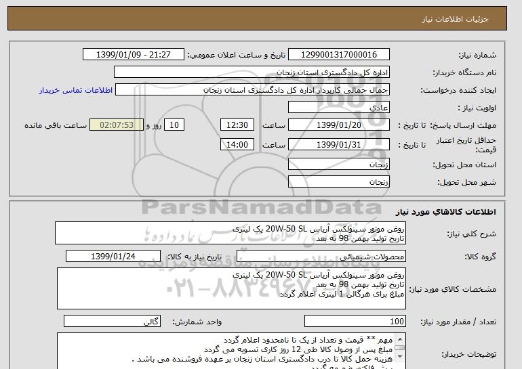This screenshot has height=369, width=522.
Task: Click the label توضیحات خریدار
Action: (x=468, y=354)
